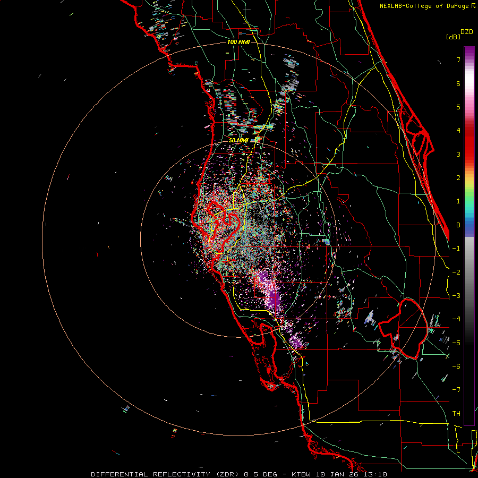Select the positive 1 scale label
This screenshot has width=478, height=478.
[x=458, y=201]
